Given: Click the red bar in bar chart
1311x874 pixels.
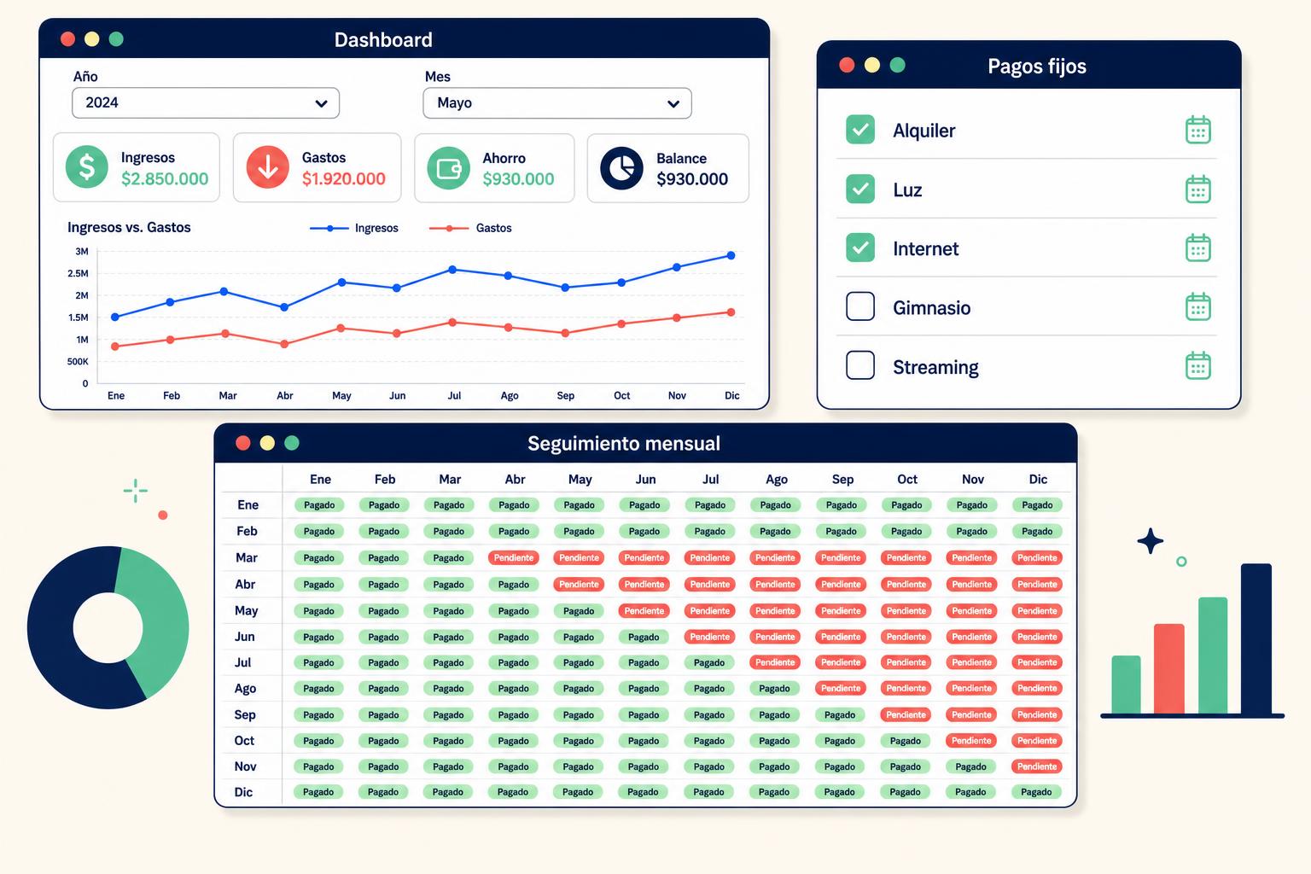Looking at the screenshot, I should (x=1169, y=668).
